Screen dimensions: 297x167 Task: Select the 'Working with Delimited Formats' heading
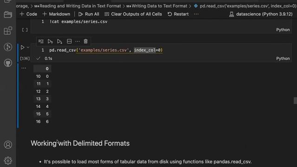(80, 143)
